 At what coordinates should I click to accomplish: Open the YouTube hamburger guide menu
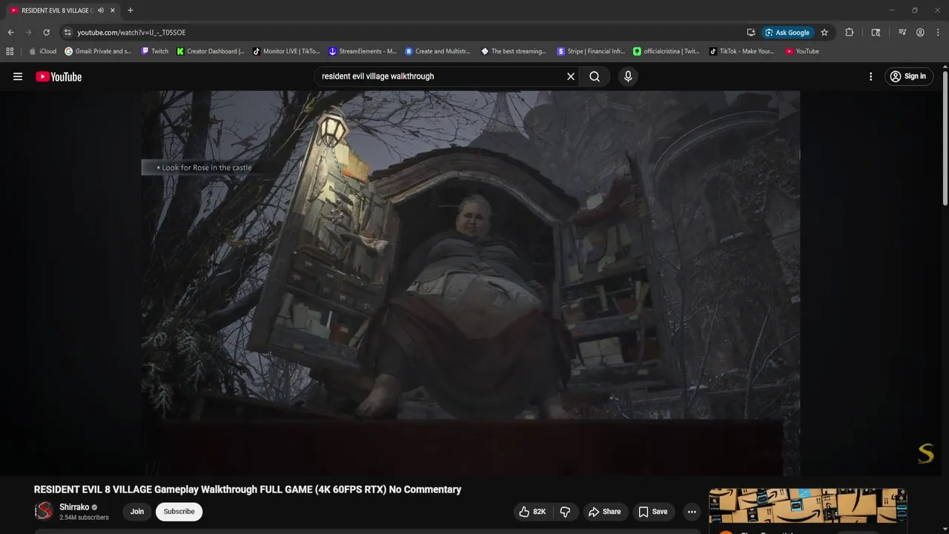(x=18, y=76)
